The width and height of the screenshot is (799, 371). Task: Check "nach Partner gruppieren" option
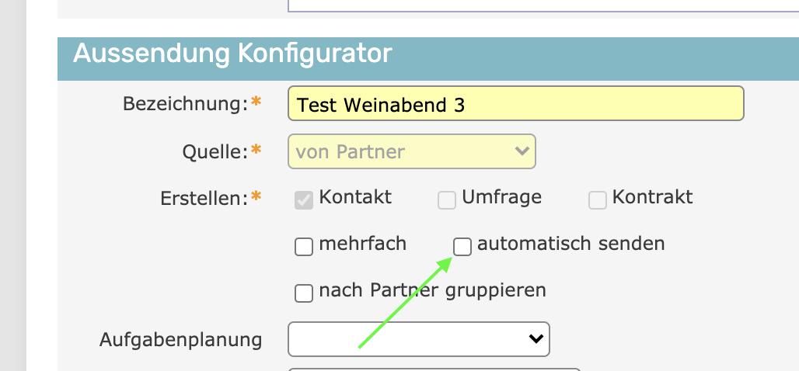click(304, 293)
